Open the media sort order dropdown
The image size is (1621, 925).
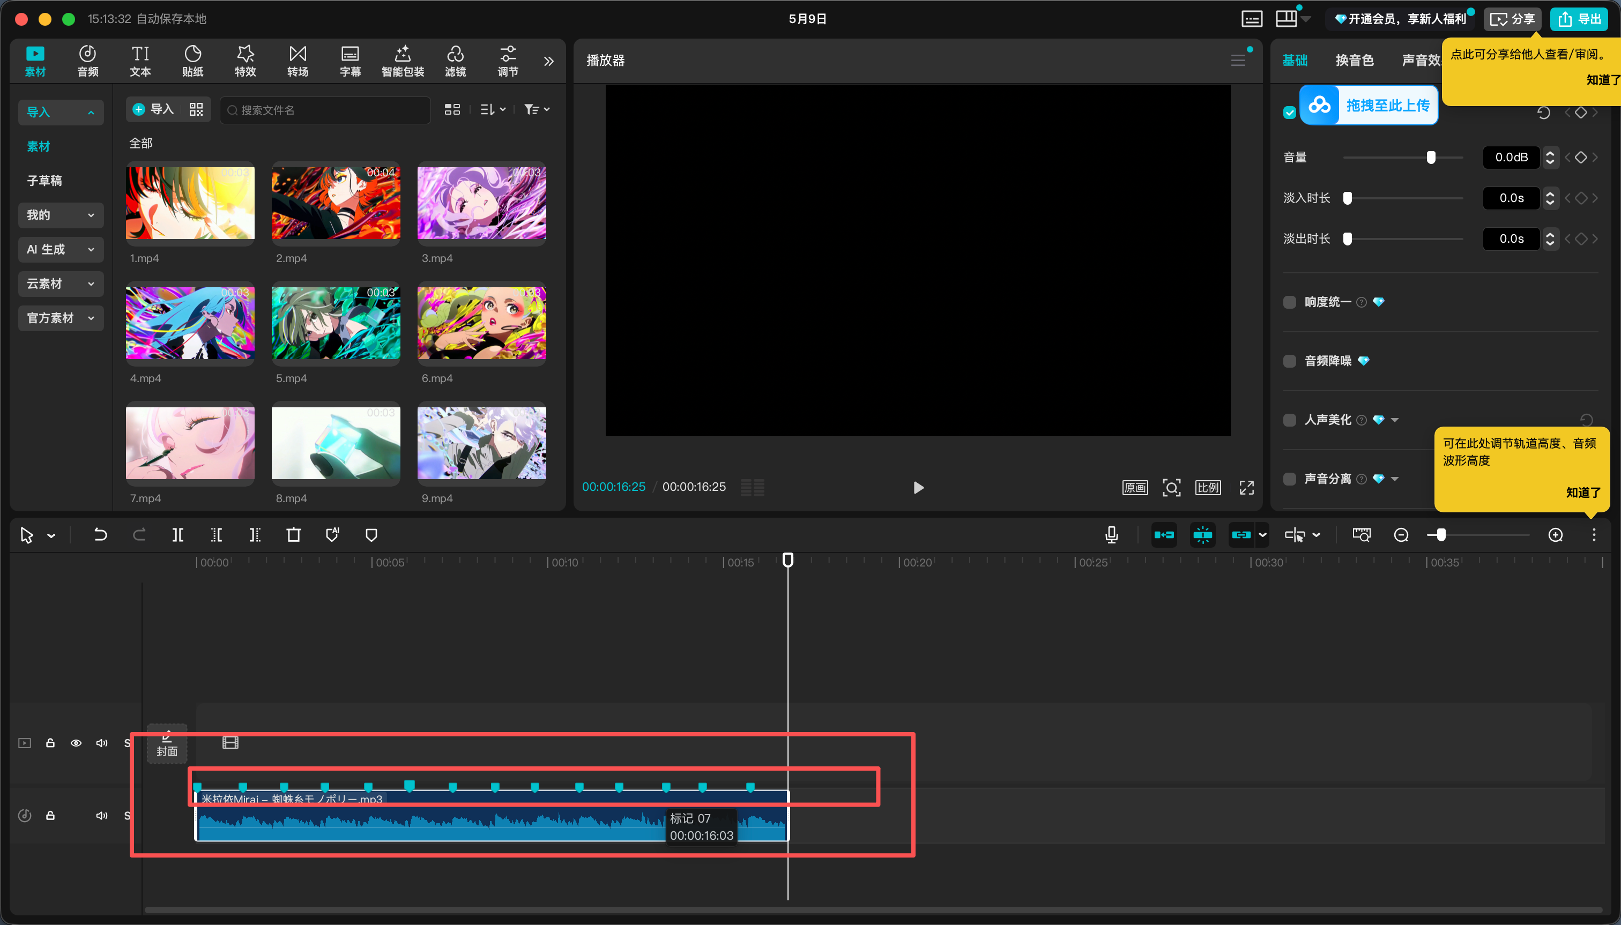pos(493,109)
